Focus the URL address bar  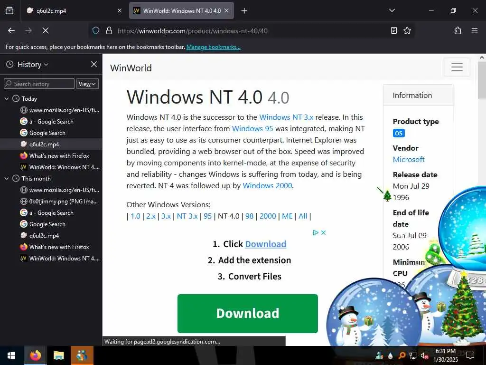[x=251, y=31]
